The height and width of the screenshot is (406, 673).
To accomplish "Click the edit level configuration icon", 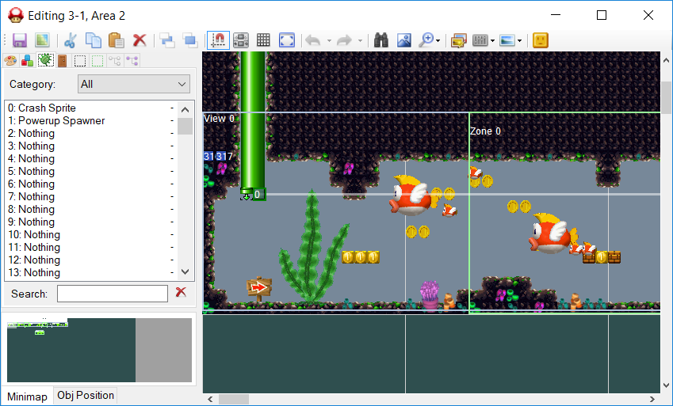I will [458, 40].
